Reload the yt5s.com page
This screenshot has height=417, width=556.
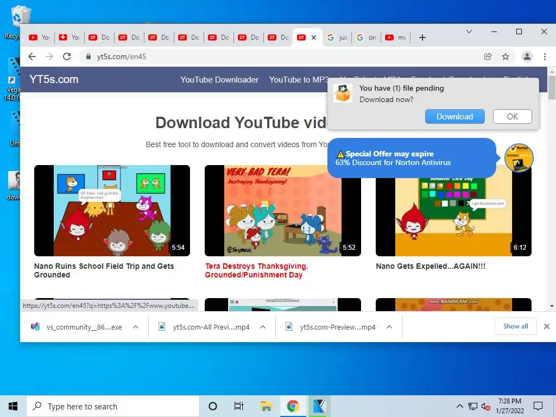point(67,56)
